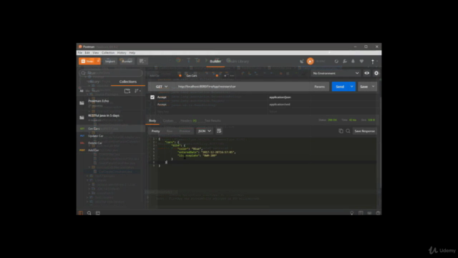Open the Save button dropdown arrow

374,87
